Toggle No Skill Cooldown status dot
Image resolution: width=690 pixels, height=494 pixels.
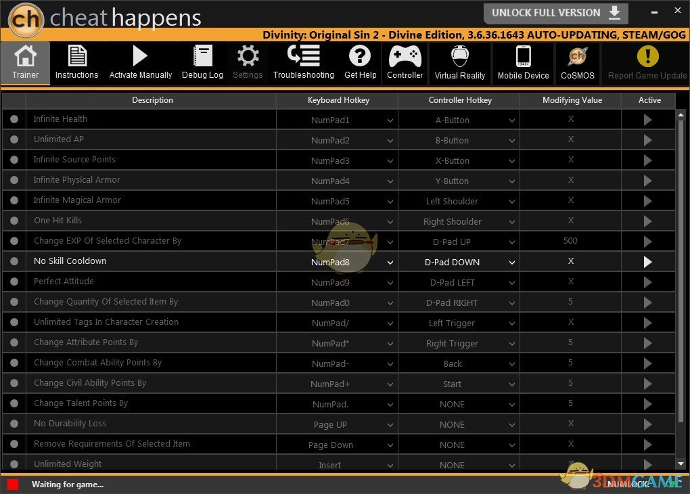pos(14,261)
